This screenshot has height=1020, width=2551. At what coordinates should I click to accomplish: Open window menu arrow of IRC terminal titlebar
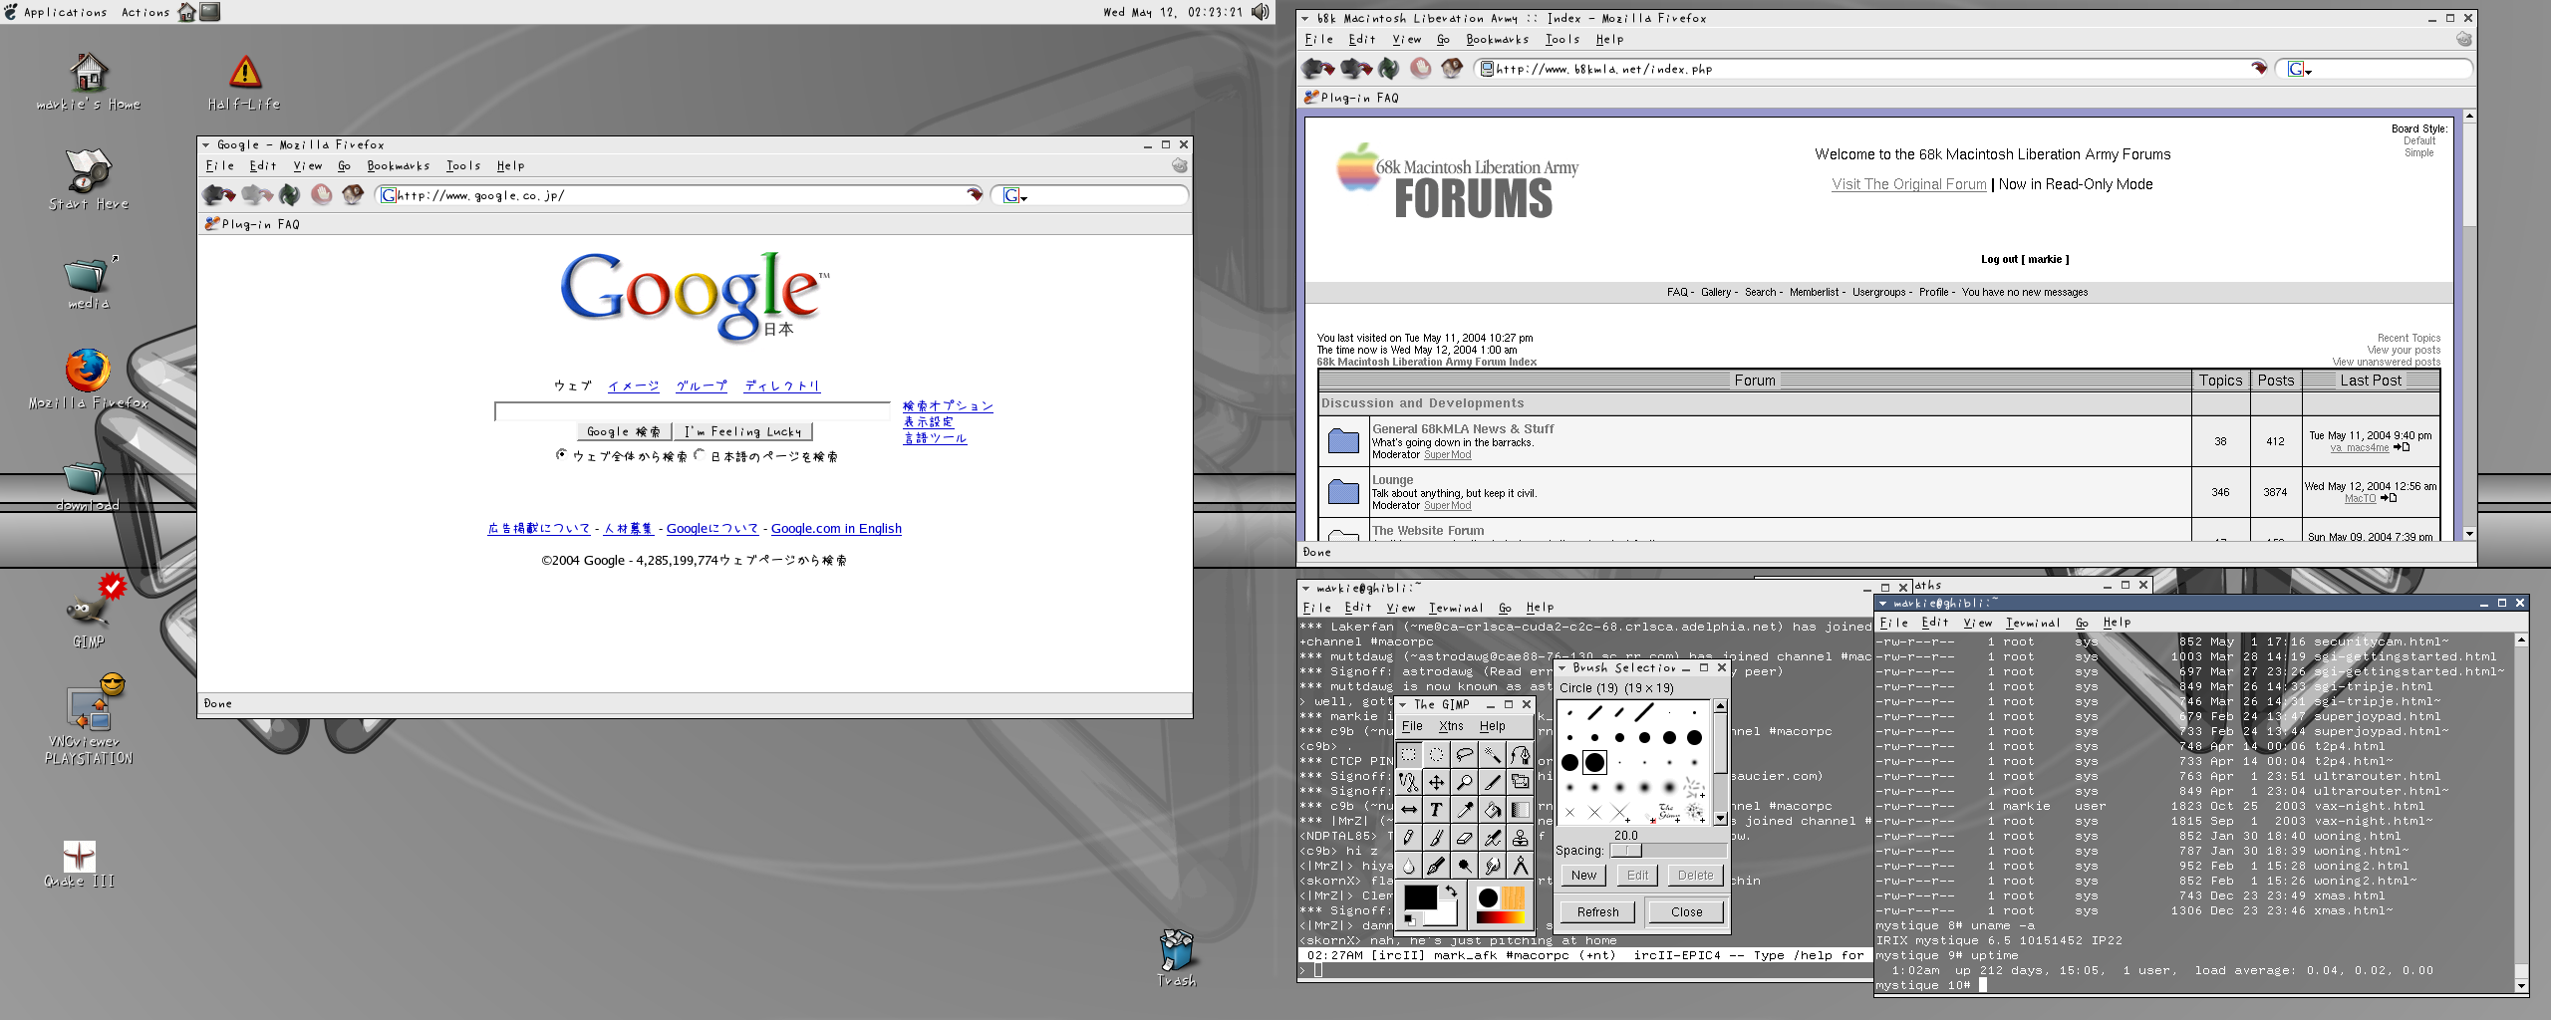point(1305,589)
